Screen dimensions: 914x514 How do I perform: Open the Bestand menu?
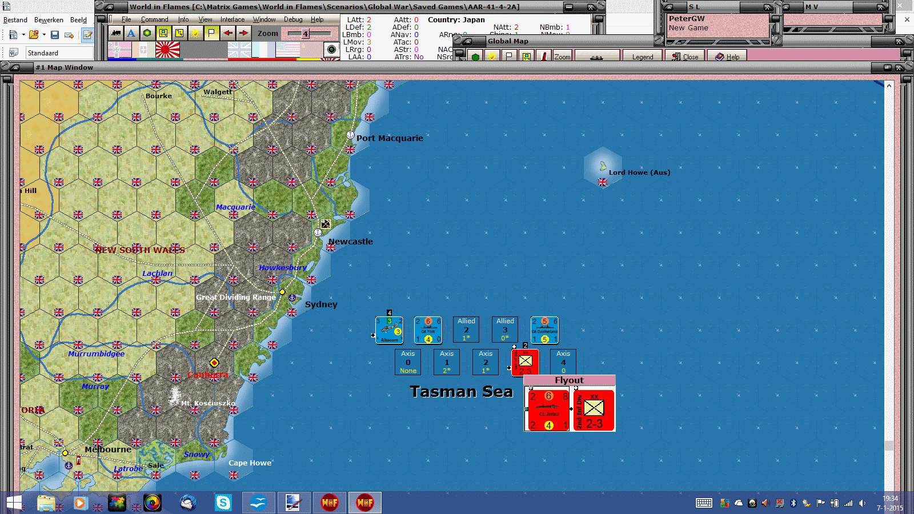point(15,20)
